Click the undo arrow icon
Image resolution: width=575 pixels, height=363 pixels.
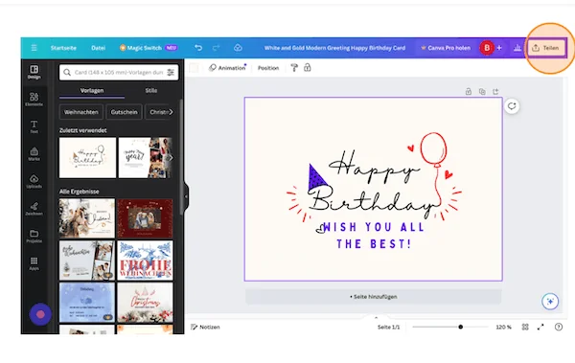[198, 48]
